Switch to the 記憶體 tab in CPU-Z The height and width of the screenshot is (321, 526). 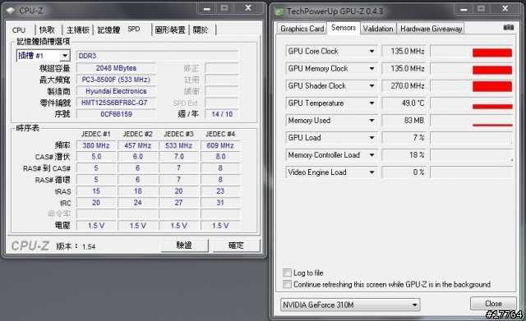click(108, 30)
